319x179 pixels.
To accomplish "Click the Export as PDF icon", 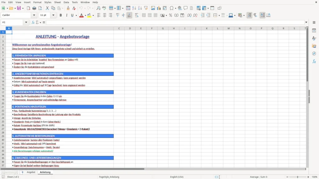I will pos(28,8).
